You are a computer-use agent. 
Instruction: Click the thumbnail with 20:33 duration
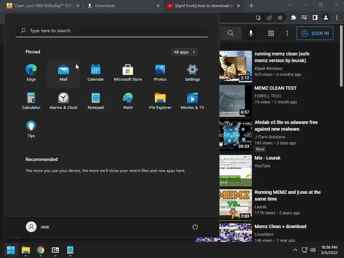235,135
